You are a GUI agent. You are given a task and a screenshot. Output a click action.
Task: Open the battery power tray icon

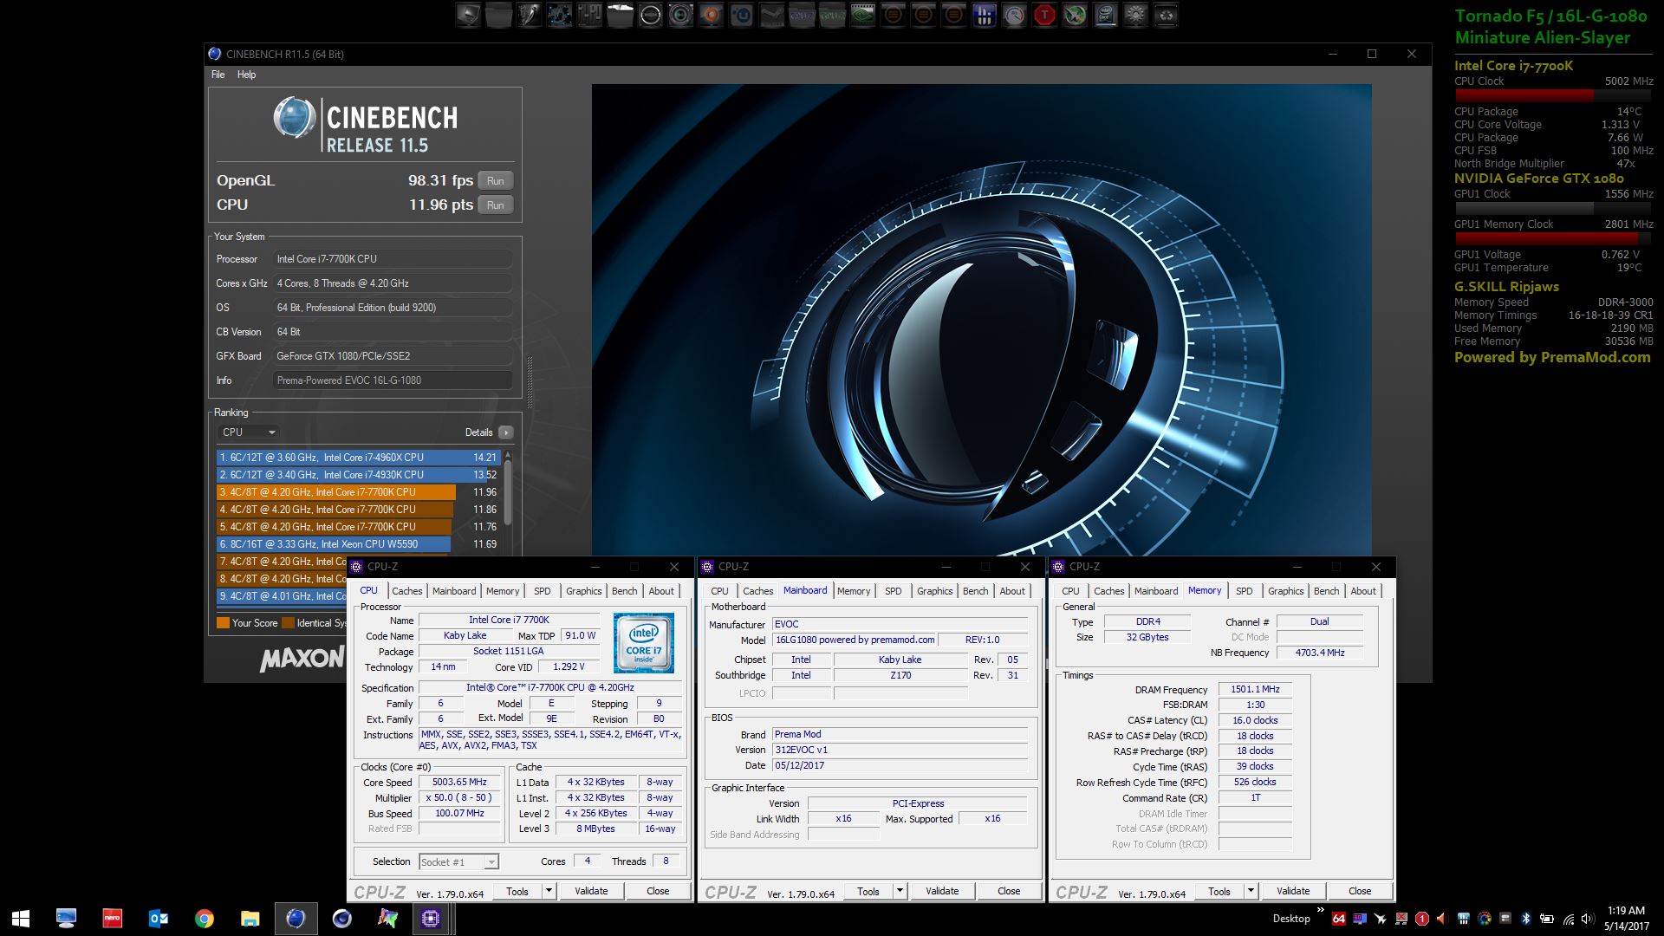coord(1547,919)
